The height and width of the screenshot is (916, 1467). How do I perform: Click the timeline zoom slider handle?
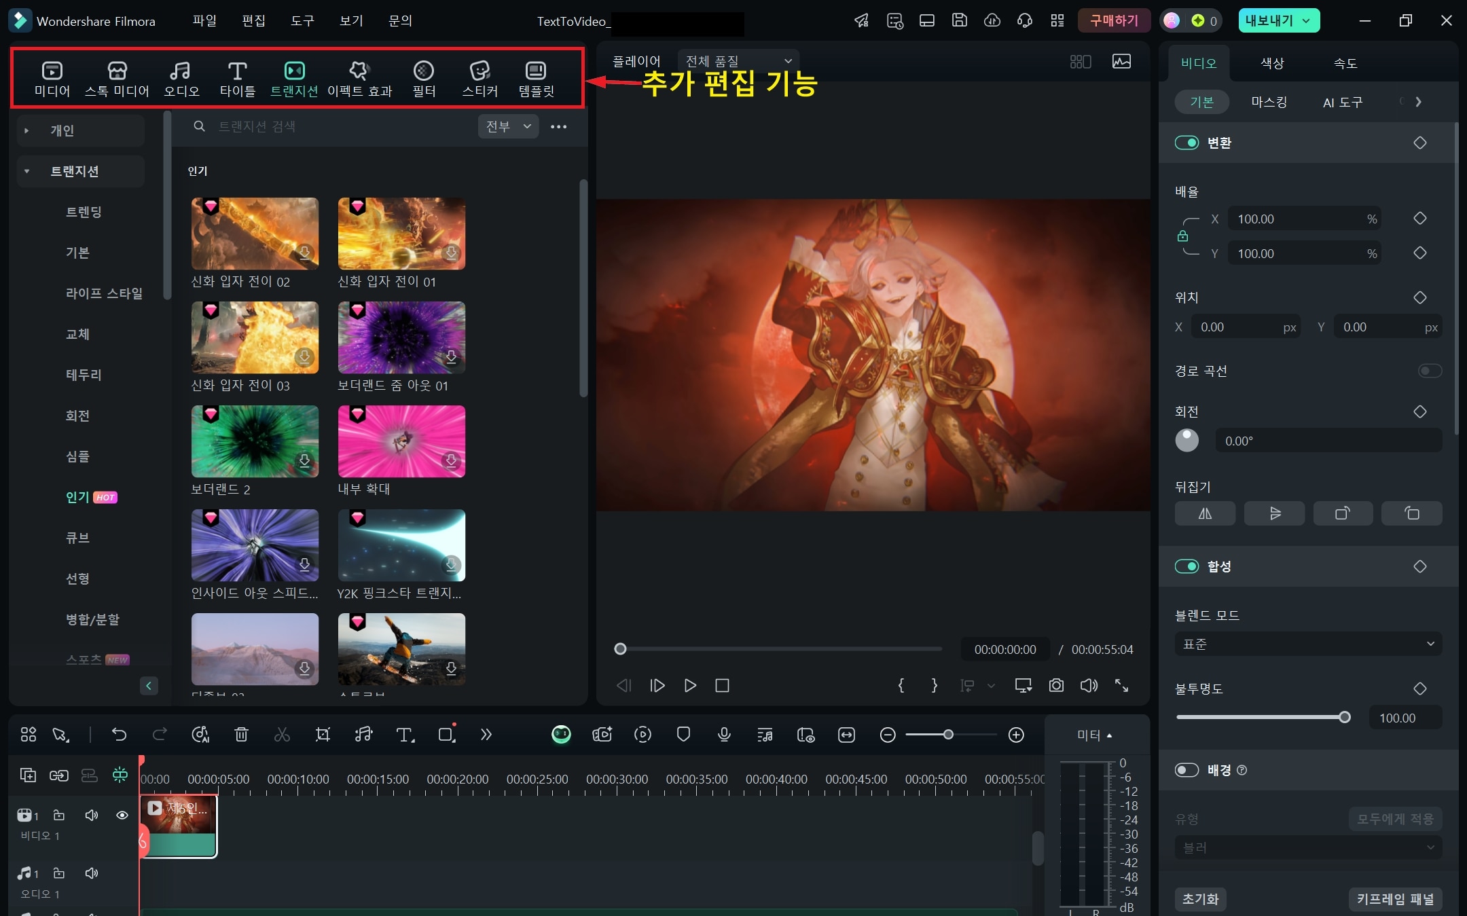pos(948,735)
